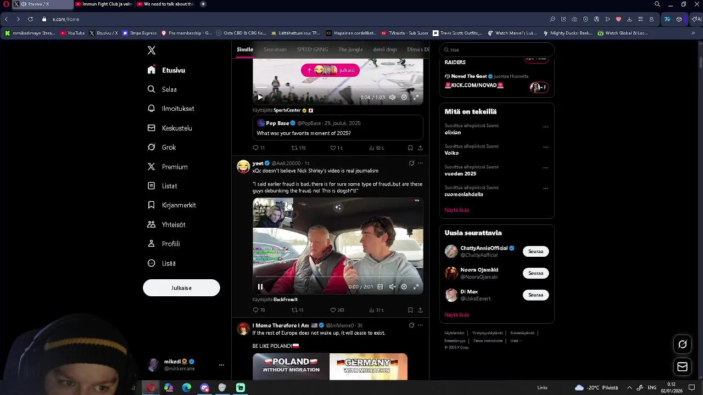Click the julkaisi new posts pill
The image size is (703, 395).
(330, 70)
